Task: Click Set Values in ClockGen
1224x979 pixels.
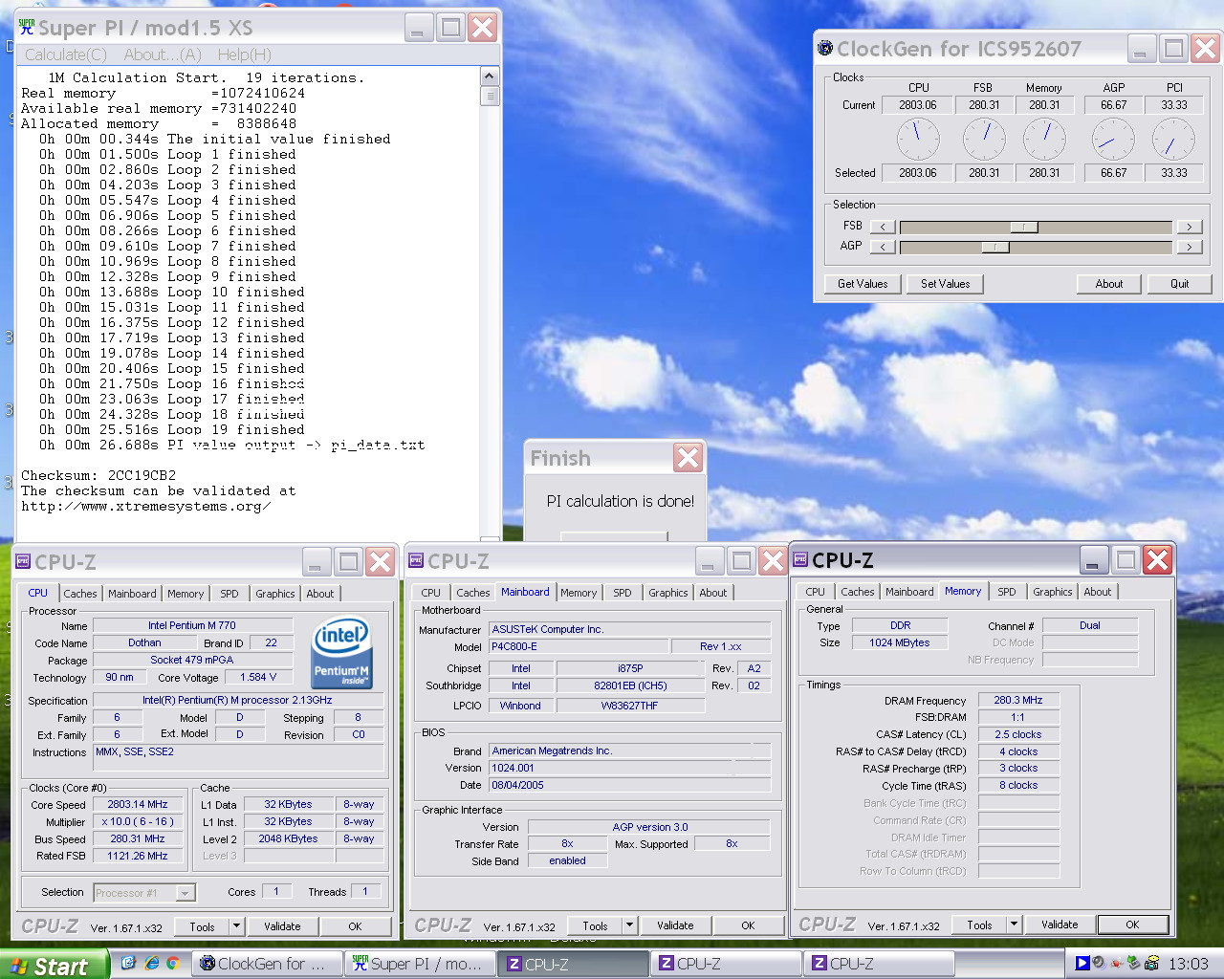Action: click(x=945, y=284)
